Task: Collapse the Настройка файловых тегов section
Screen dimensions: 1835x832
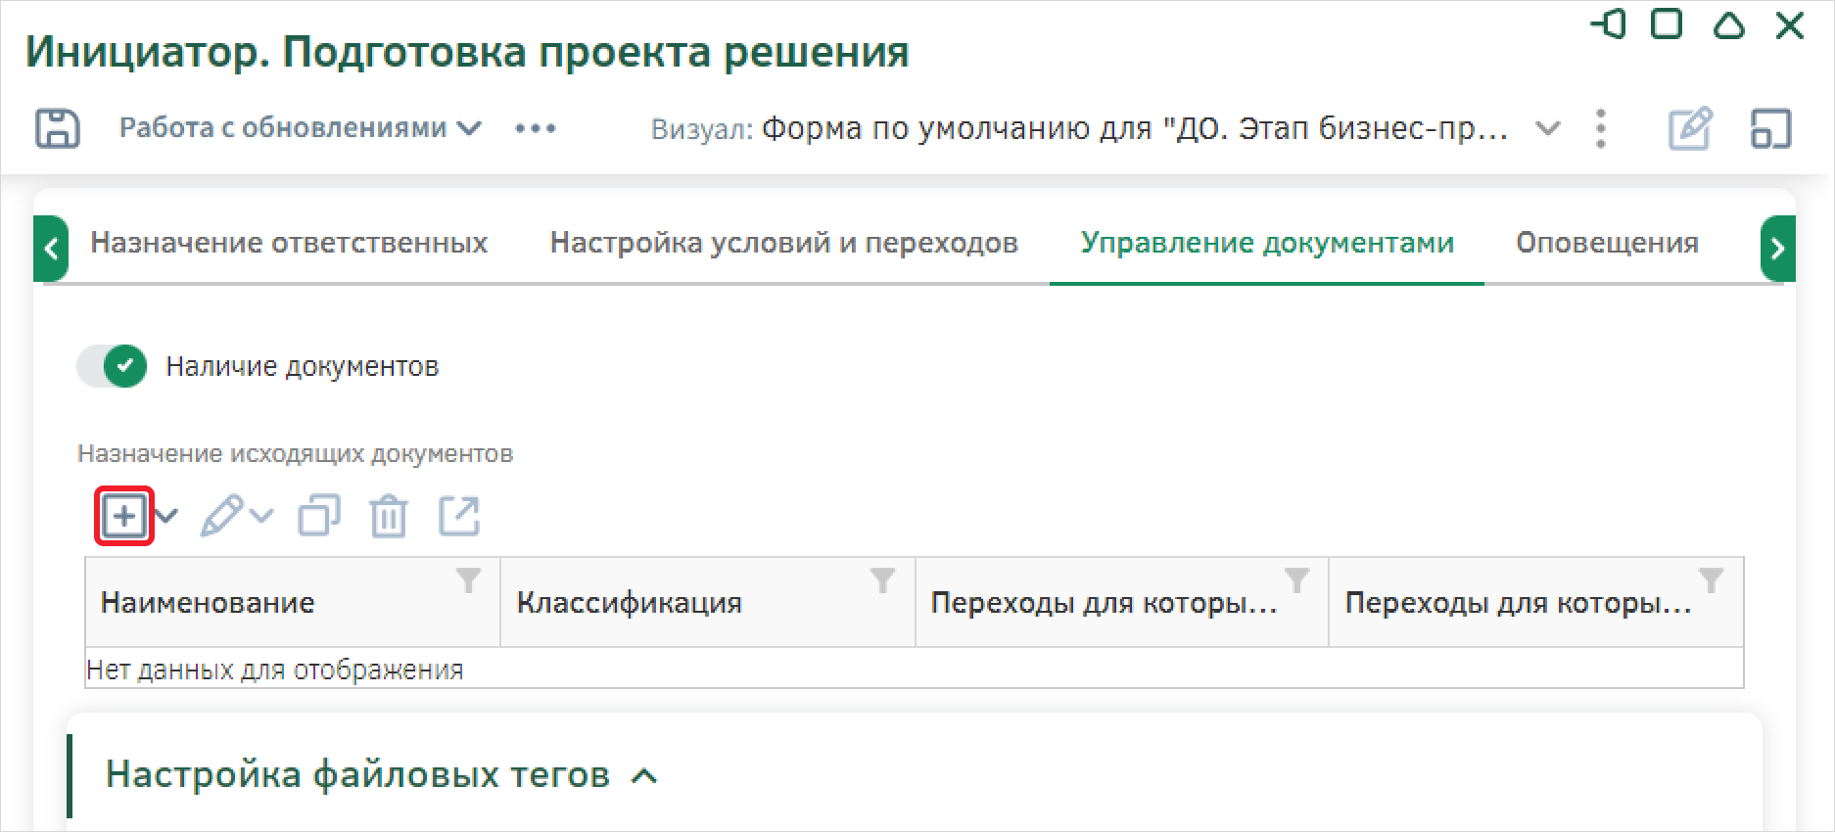Action: click(x=644, y=776)
